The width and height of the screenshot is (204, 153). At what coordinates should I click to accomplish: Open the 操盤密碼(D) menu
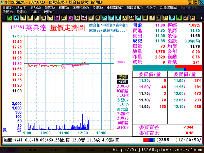click(x=115, y=8)
